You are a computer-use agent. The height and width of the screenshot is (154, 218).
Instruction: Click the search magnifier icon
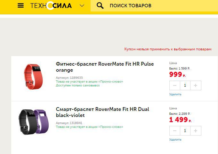click(100, 6)
